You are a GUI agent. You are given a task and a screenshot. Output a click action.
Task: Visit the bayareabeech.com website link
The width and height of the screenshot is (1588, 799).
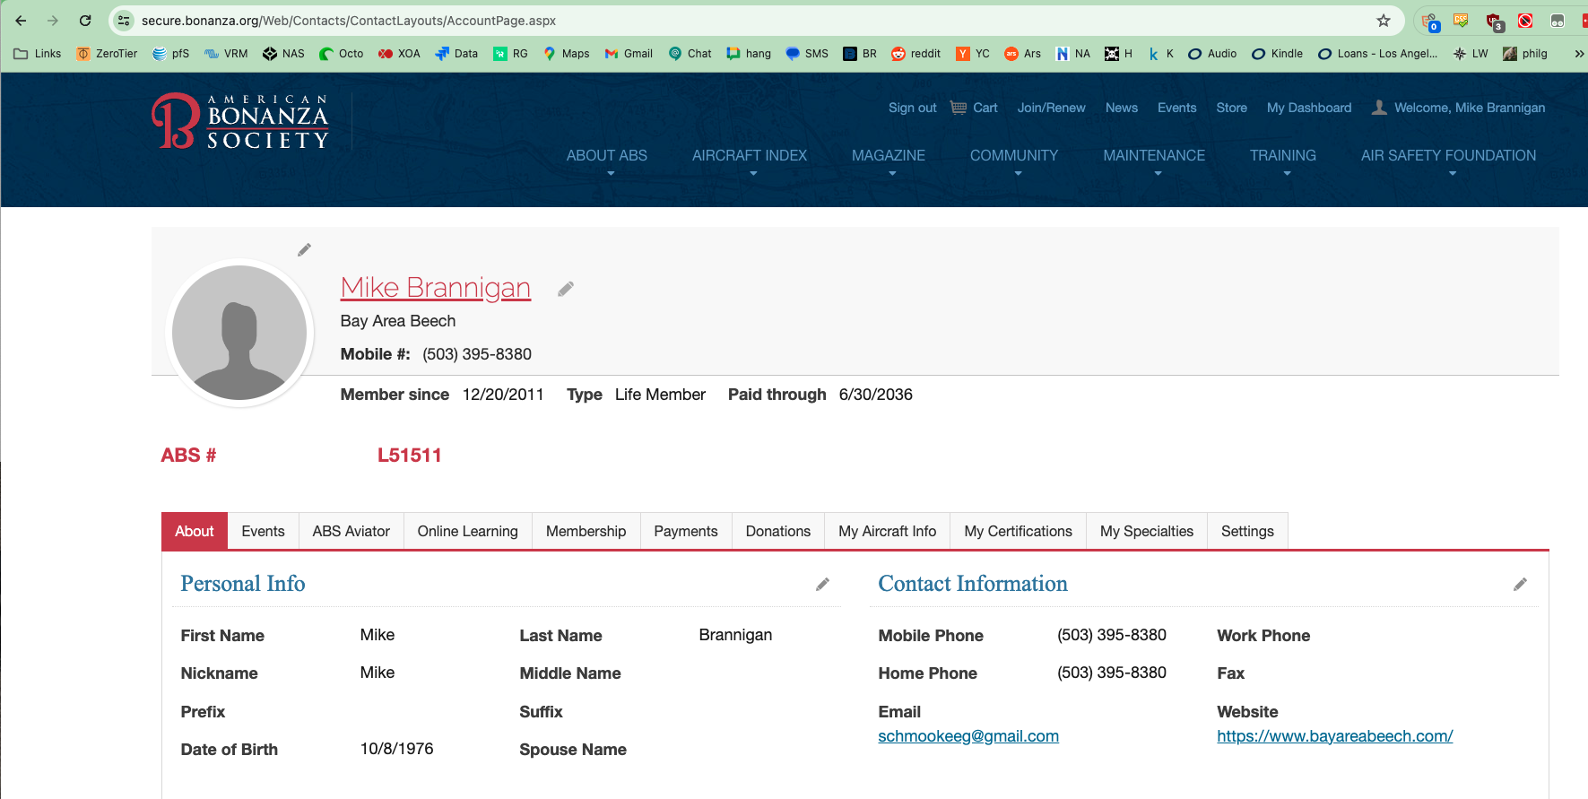(1334, 736)
